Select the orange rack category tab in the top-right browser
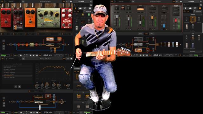The width and height of the screenshot is (203, 114). (x=200, y=8)
